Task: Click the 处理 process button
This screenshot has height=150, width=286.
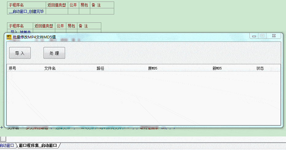Action: click(54, 53)
